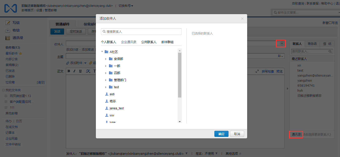Select the aidi contact person icon
Image resolution: width=340 pixels, height=157 pixels.
point(106,94)
